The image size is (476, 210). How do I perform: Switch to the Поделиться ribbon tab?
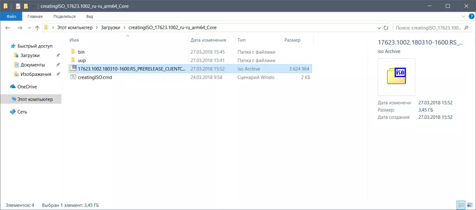coord(64,16)
